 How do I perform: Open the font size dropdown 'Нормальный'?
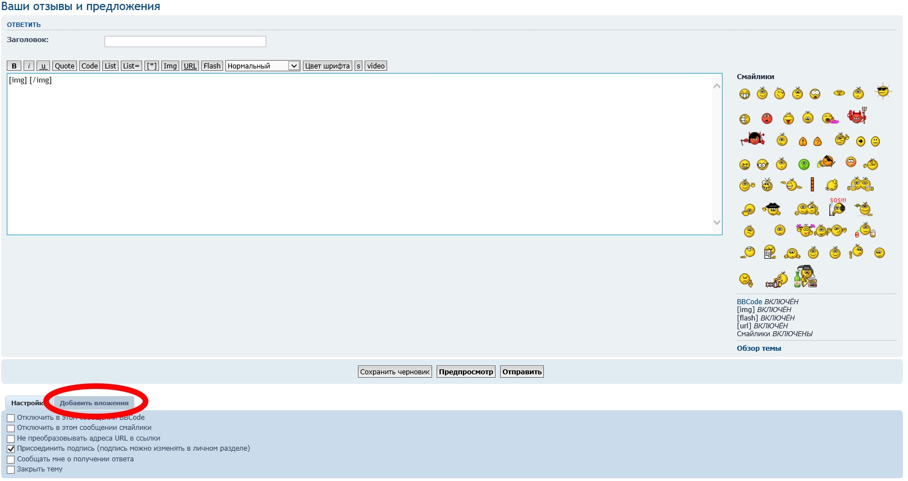click(x=262, y=66)
